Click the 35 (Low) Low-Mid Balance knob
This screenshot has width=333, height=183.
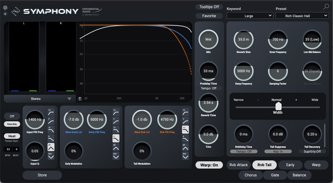point(312,39)
